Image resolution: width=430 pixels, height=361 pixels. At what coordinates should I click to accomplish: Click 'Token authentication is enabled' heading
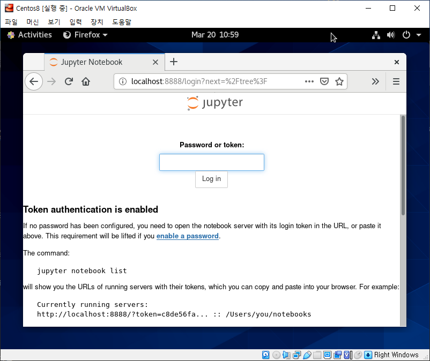pos(91,209)
